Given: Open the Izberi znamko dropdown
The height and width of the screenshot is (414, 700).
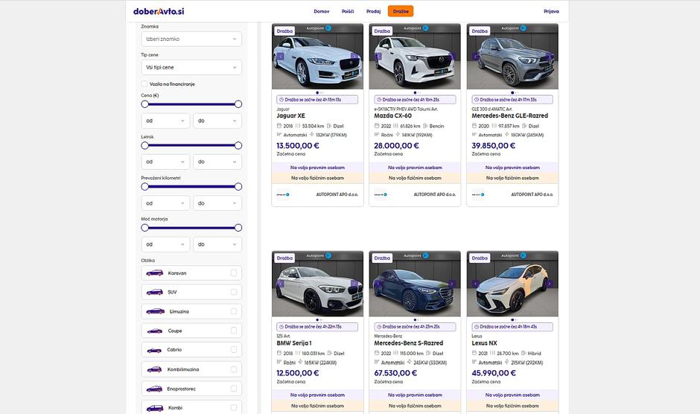Looking at the screenshot, I should pyautogui.click(x=191, y=39).
